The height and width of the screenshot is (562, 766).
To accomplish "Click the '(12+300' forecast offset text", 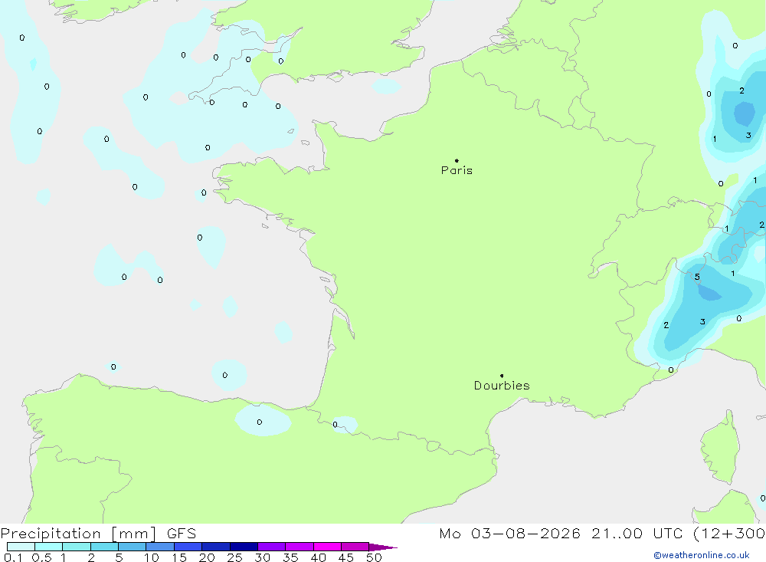I will pyautogui.click(x=729, y=533).
